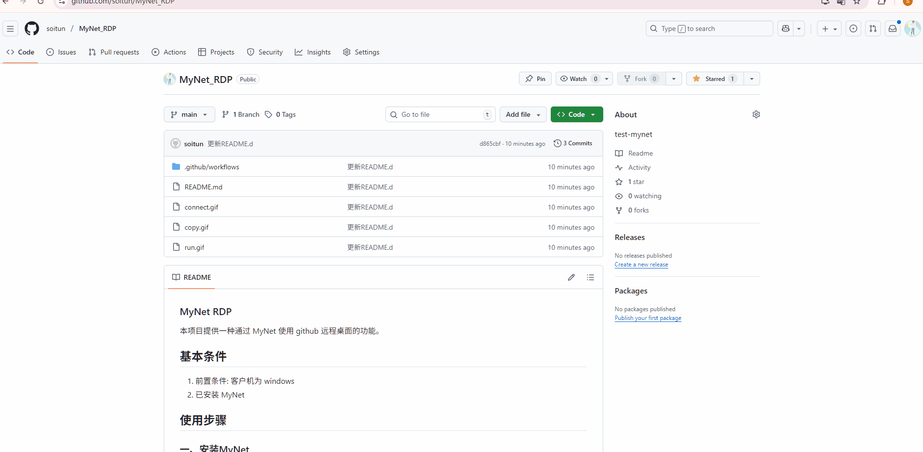Click Create a new release link

click(x=641, y=265)
